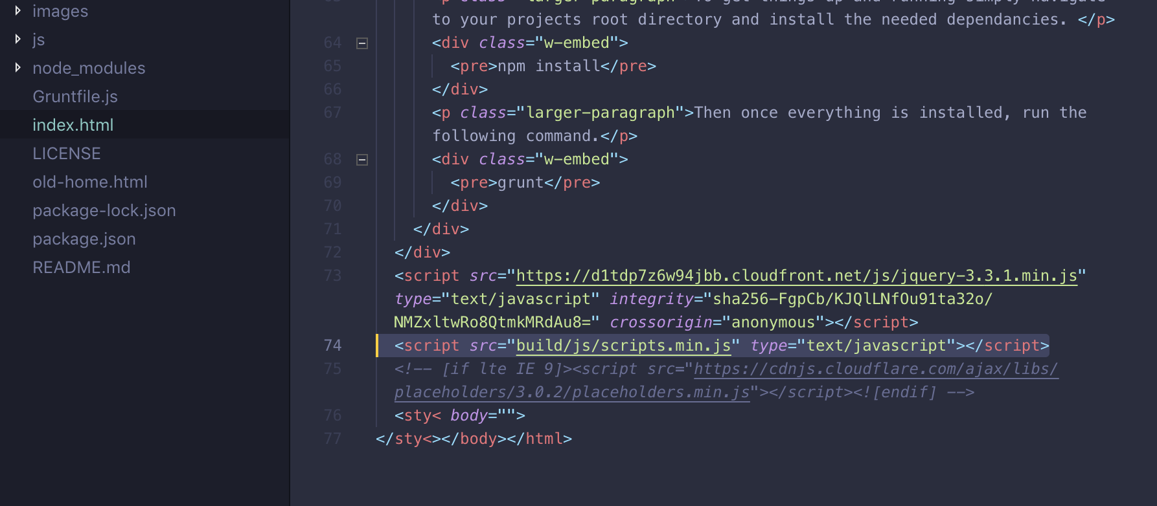The height and width of the screenshot is (506, 1157).
Task: Click the images folder name
Action: [60, 11]
